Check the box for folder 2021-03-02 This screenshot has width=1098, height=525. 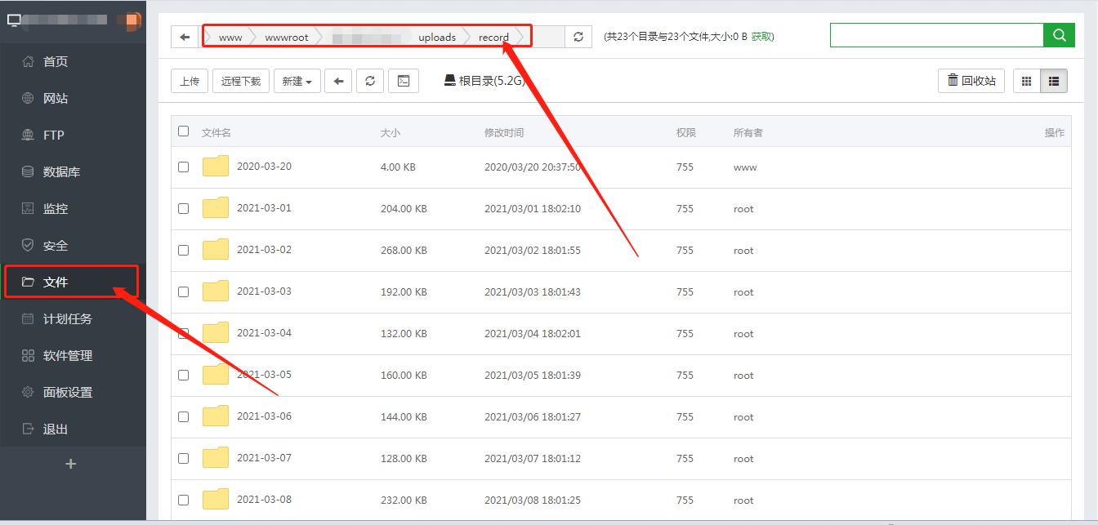[183, 250]
